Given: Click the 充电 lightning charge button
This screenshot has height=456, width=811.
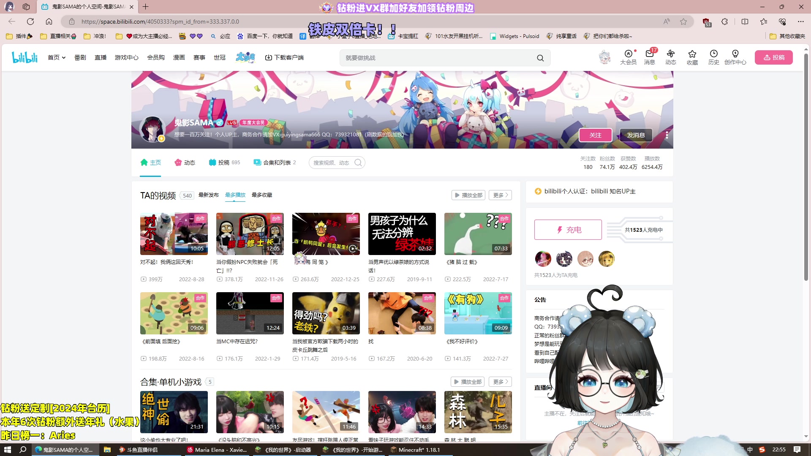Looking at the screenshot, I should pos(568,229).
